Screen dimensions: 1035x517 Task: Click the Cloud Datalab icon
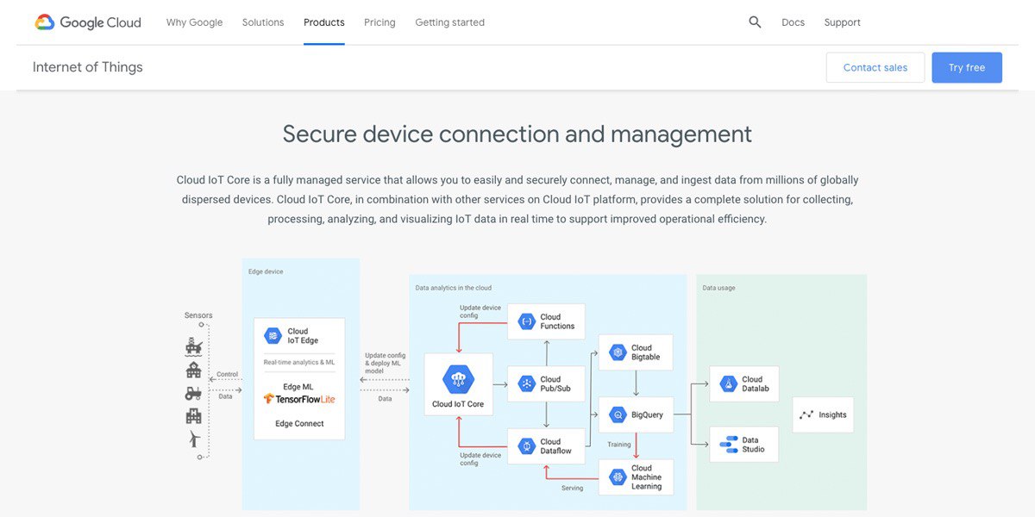pyautogui.click(x=727, y=383)
